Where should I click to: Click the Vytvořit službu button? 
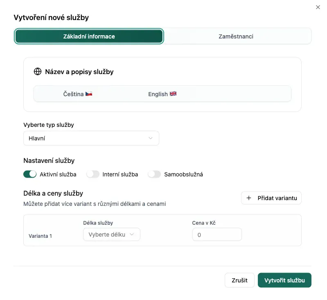point(284,280)
